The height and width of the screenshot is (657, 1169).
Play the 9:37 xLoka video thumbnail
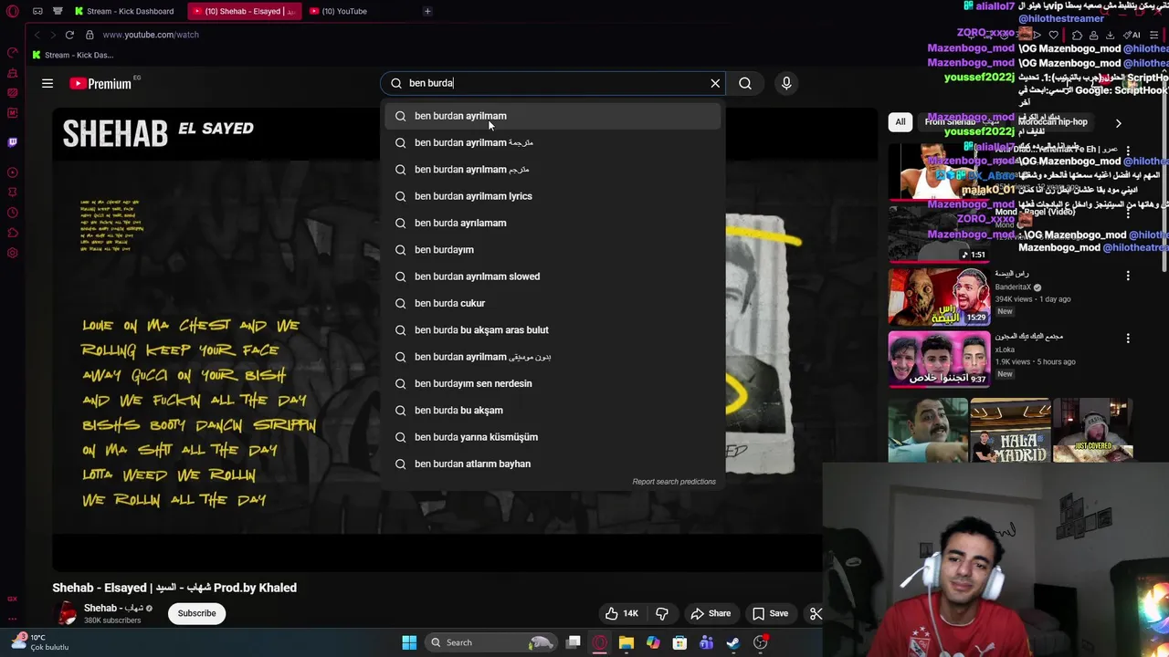(x=939, y=360)
